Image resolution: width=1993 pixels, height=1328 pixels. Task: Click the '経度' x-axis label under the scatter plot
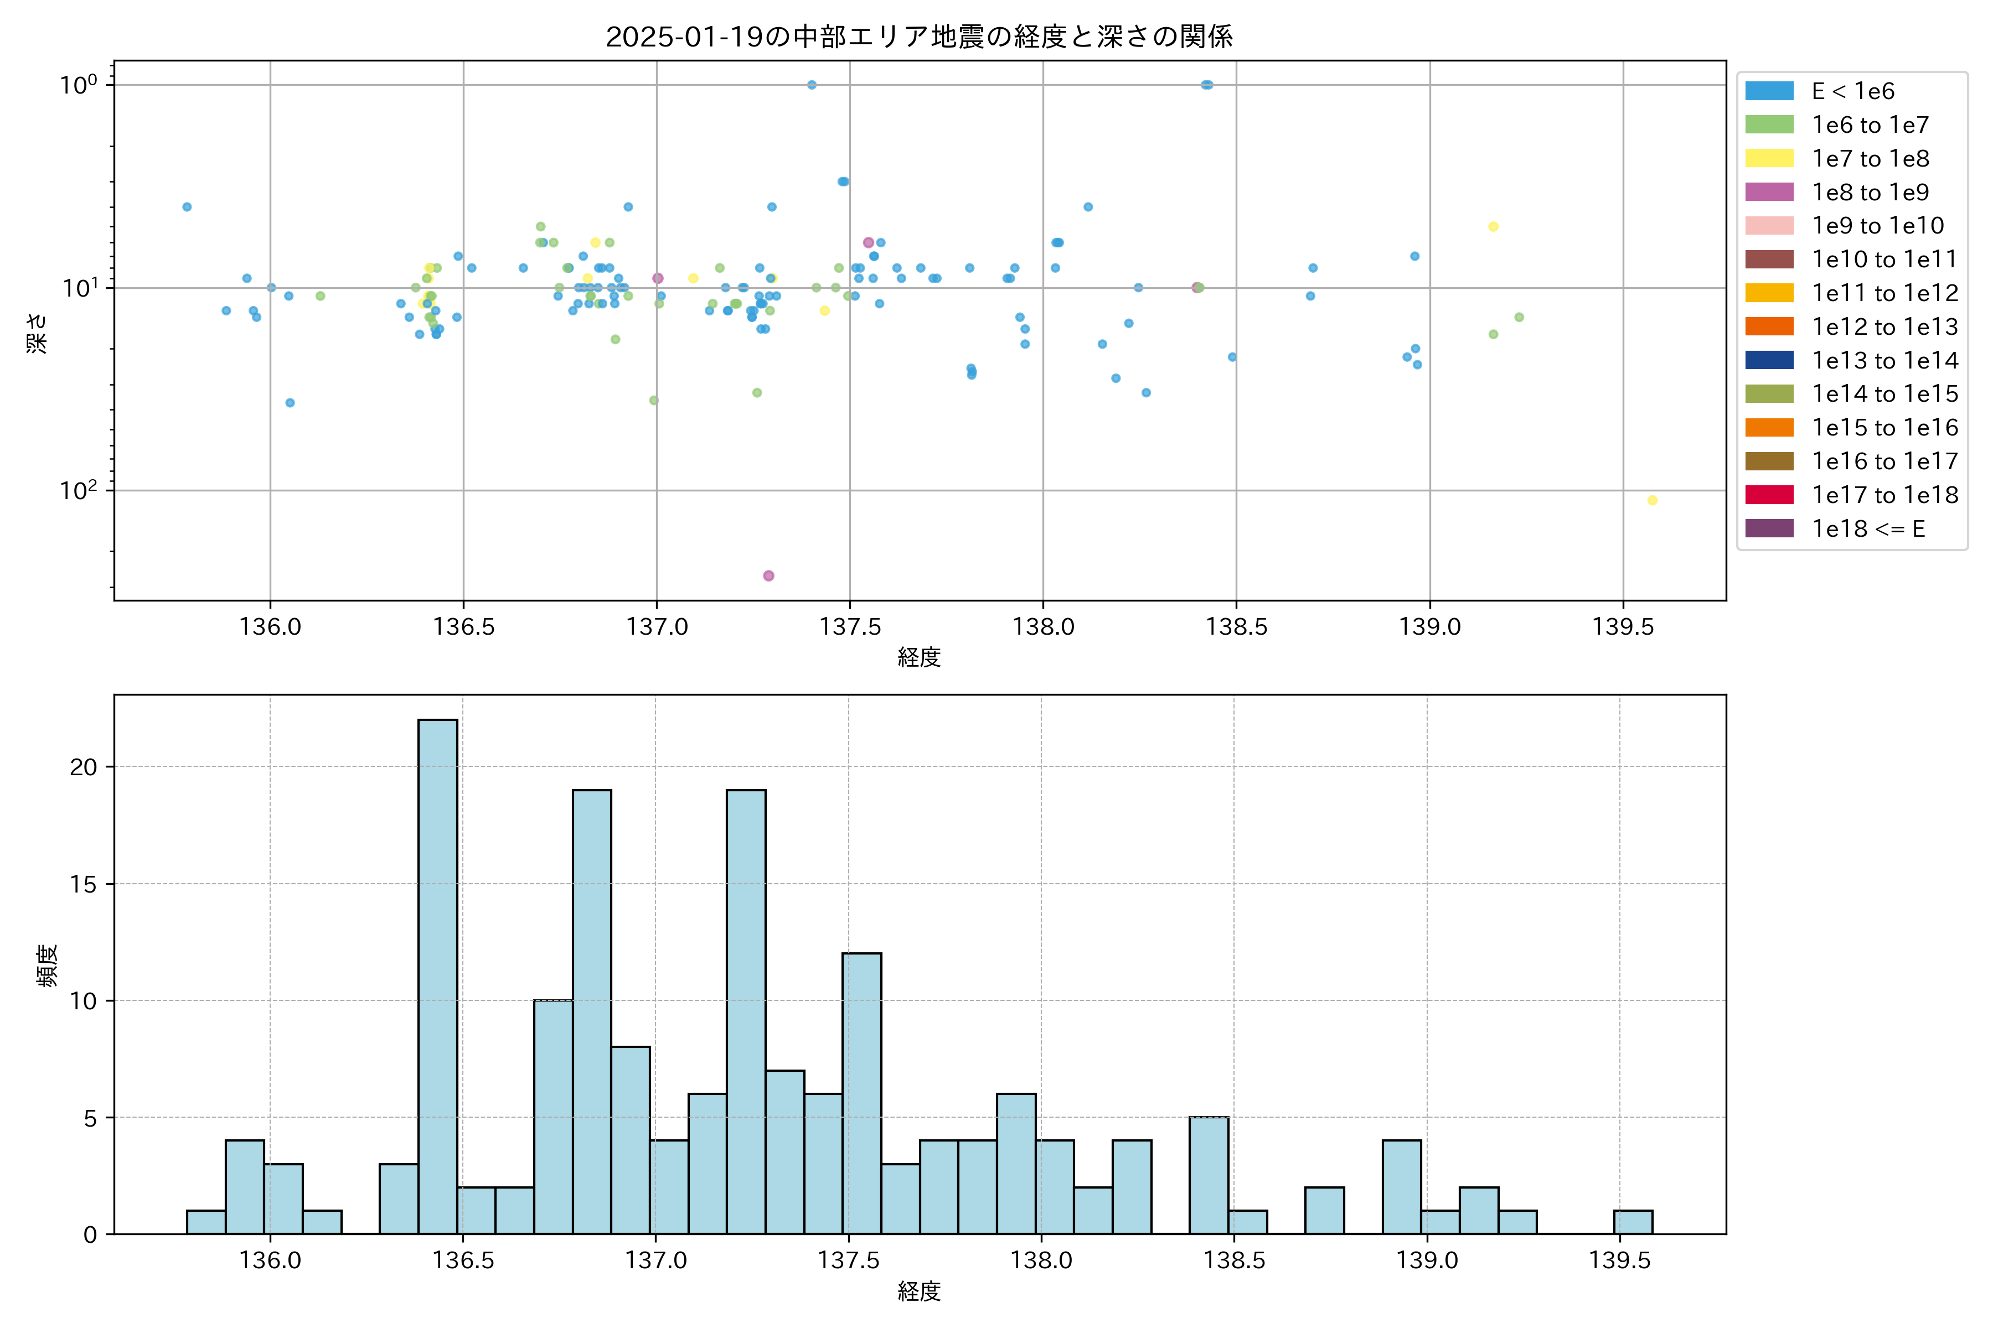[918, 657]
